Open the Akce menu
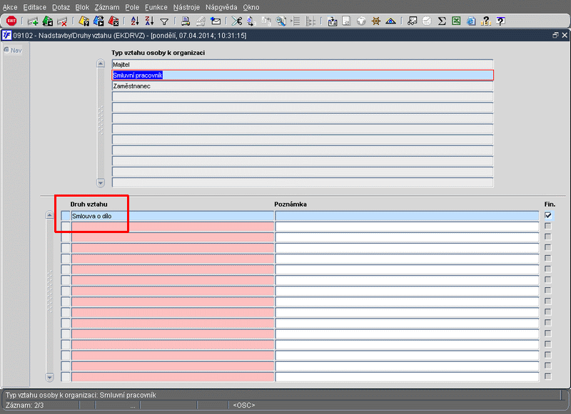Viewport: 571px width, 414px height. pyautogui.click(x=10, y=7)
